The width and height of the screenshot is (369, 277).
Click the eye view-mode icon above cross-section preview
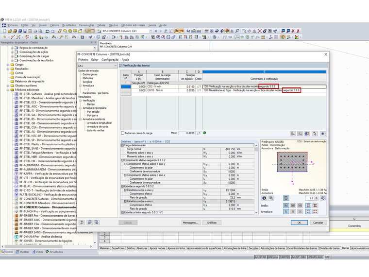[323, 134]
